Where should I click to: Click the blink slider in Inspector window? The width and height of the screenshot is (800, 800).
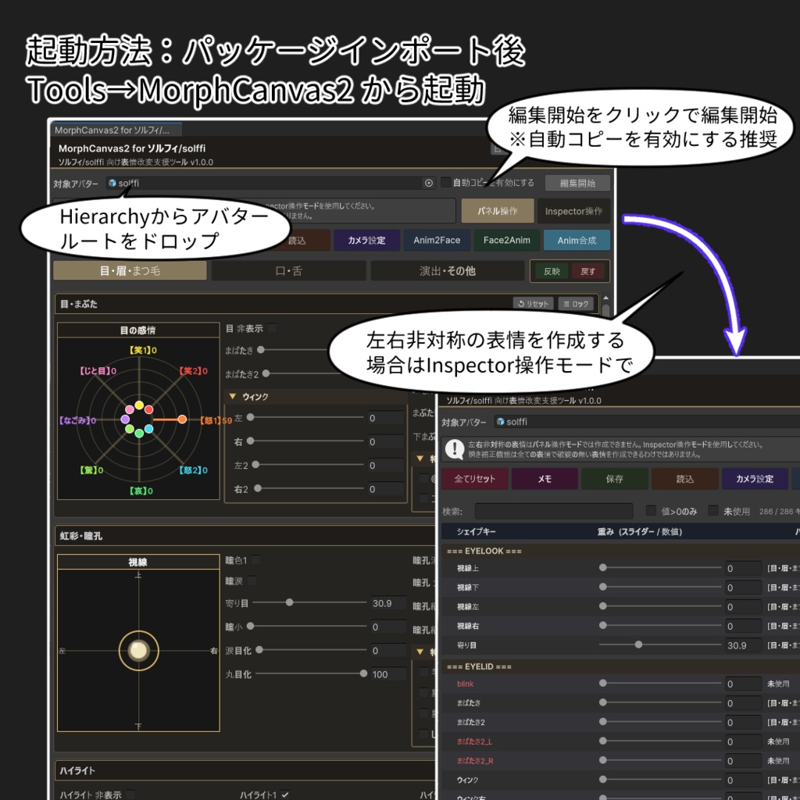pos(660,683)
